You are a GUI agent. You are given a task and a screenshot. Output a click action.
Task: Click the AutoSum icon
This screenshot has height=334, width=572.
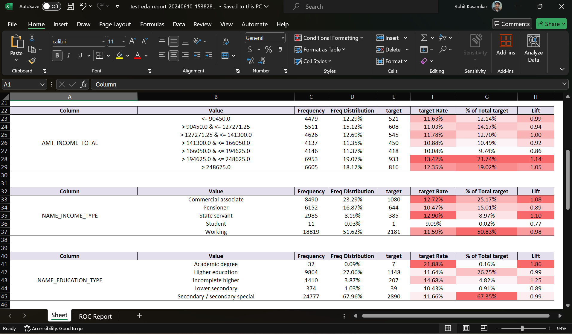click(424, 38)
